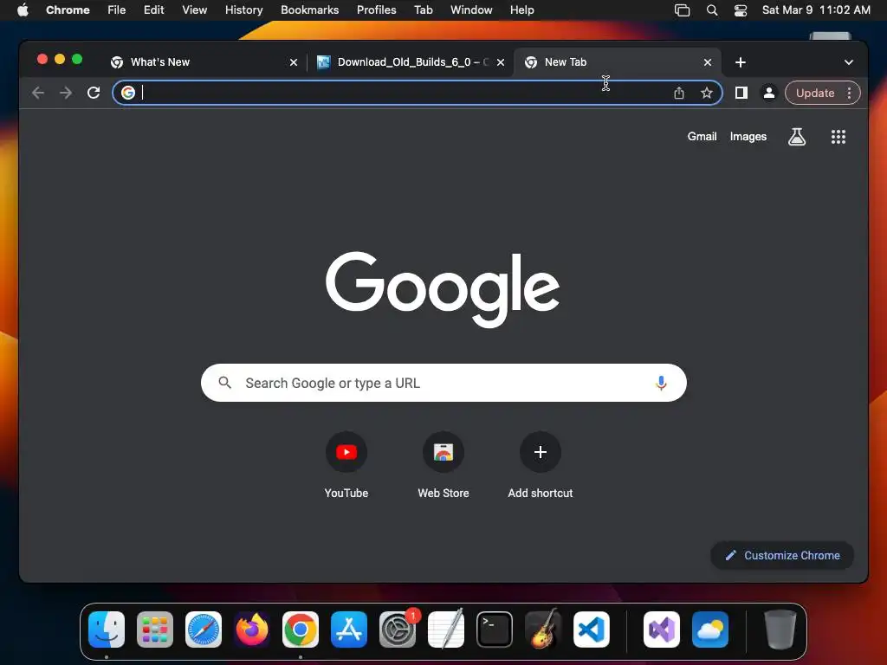Go back using the back arrow
This screenshot has height=665, width=887.
38,93
